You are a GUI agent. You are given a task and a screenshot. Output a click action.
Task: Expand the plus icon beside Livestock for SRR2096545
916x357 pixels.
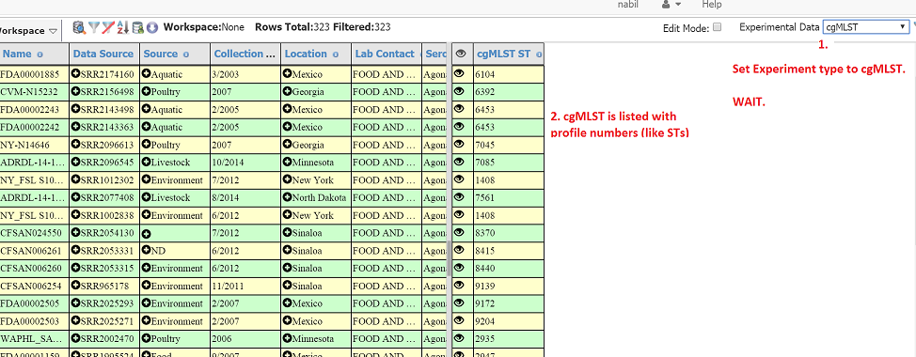click(146, 163)
